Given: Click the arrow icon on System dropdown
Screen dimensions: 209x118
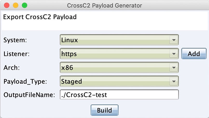Looking at the screenshot, I should pos(174,40).
